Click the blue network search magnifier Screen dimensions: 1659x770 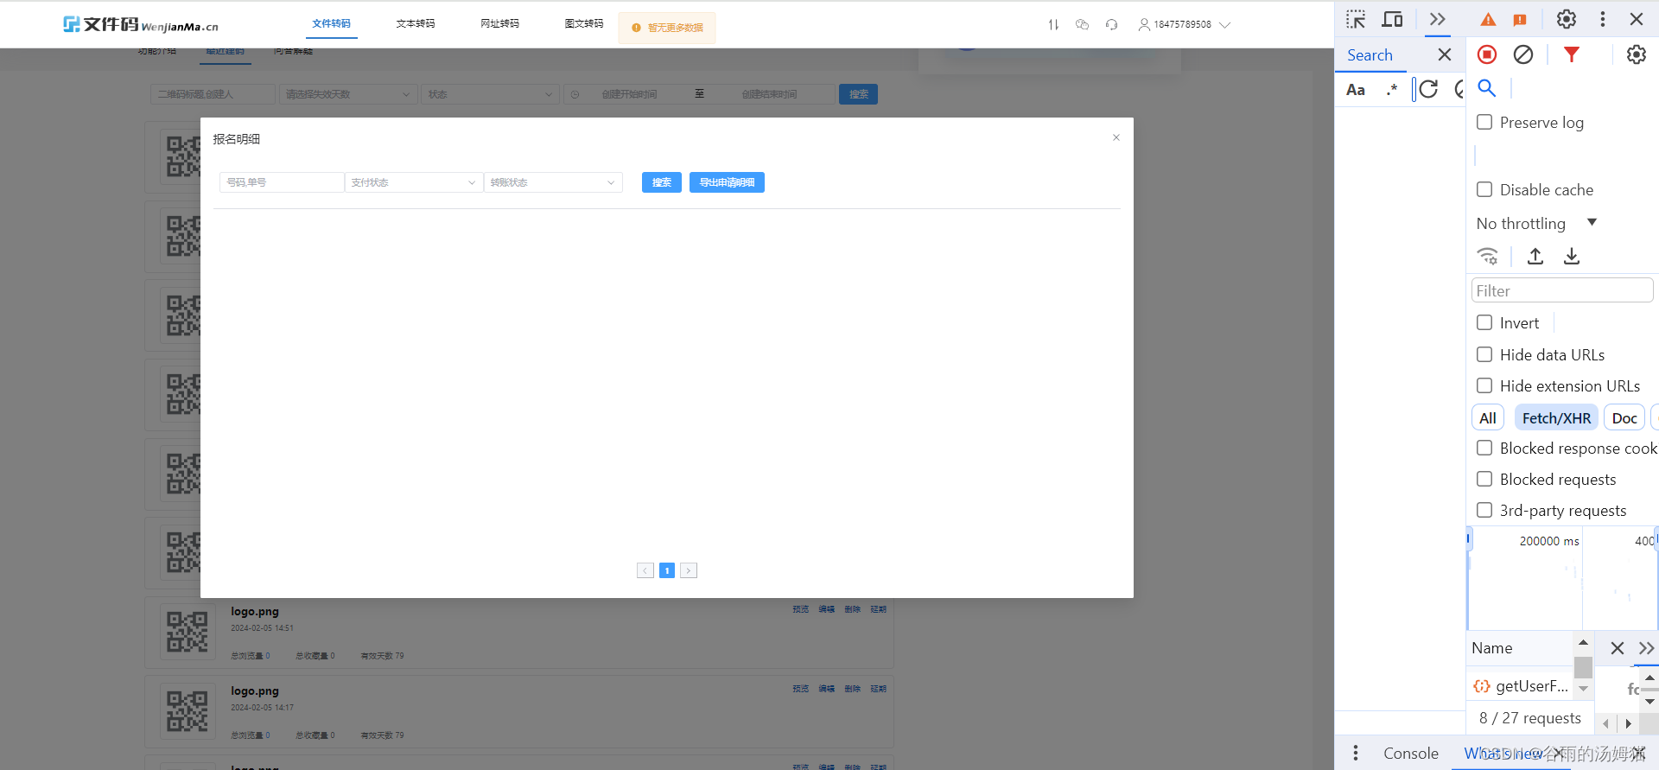click(1487, 88)
